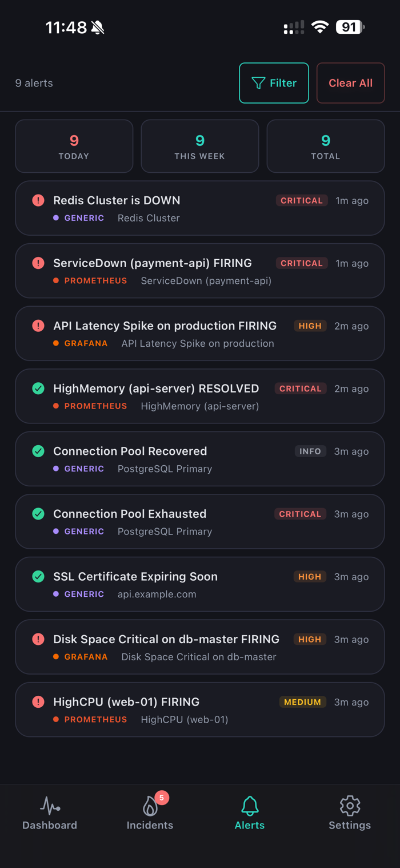Select the Total alerts counter card
Screen dimensions: 400x868
325,146
